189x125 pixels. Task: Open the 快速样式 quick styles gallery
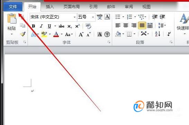coord(183,24)
